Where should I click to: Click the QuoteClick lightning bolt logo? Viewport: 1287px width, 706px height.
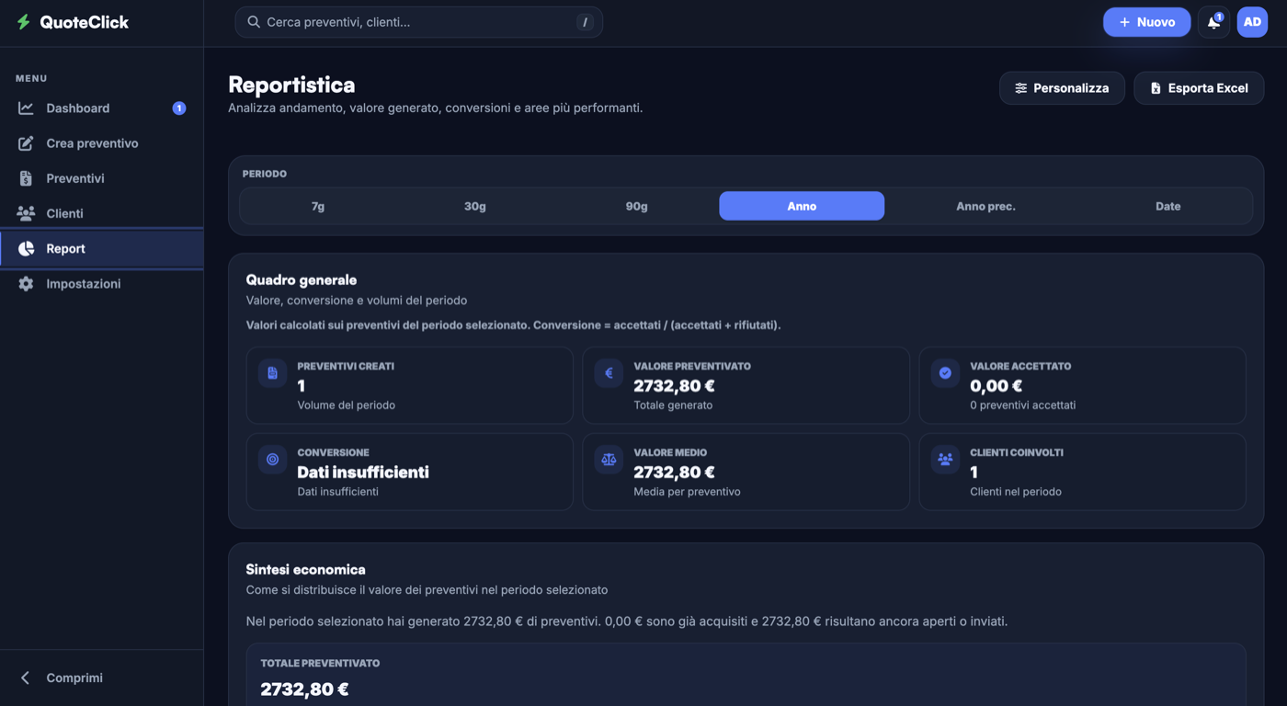coord(24,22)
